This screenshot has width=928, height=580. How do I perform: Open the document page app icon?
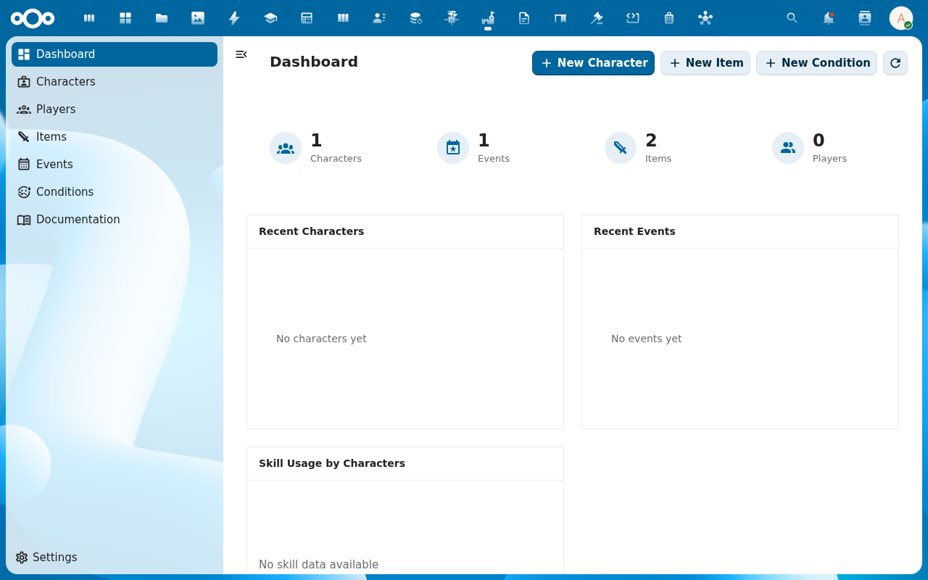524,18
